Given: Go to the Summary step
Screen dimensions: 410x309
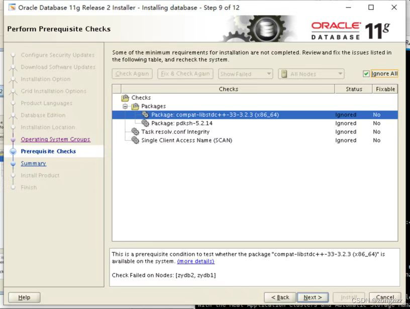Looking at the screenshot, I should [x=33, y=163].
